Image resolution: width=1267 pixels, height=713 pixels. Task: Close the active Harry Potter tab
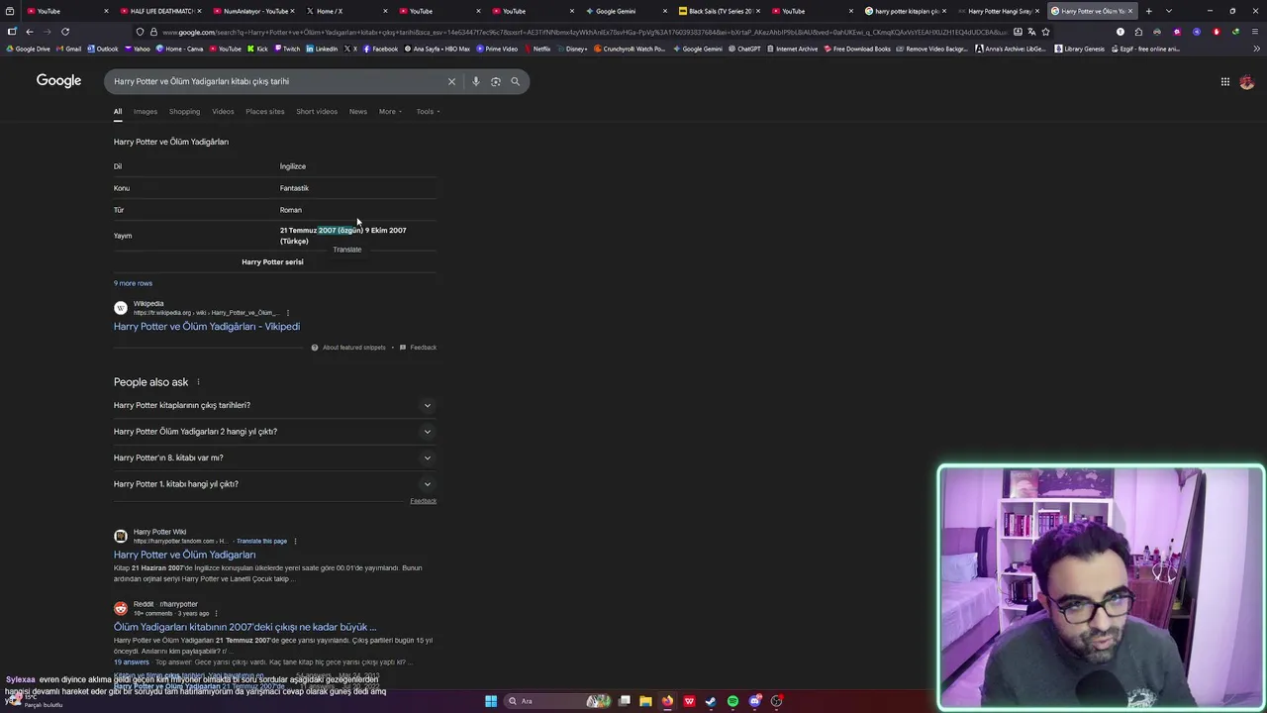point(1130,11)
